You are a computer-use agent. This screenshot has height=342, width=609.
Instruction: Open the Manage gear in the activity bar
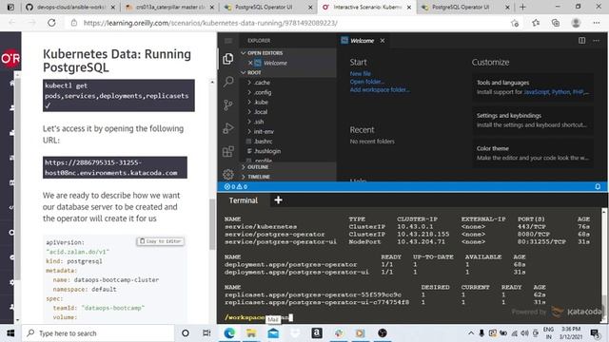[x=228, y=174]
